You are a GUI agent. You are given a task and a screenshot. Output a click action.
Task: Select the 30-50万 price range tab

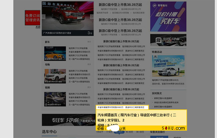click(140, 132)
